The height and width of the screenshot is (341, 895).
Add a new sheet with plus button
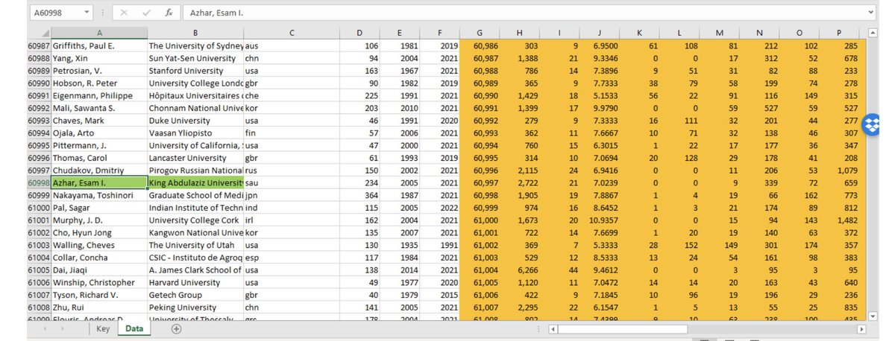tap(176, 328)
